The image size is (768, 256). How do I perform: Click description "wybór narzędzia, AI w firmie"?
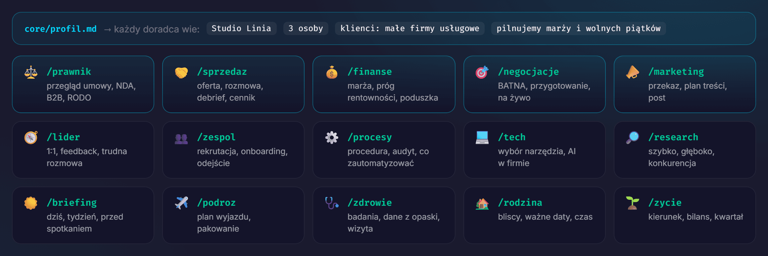tap(537, 157)
